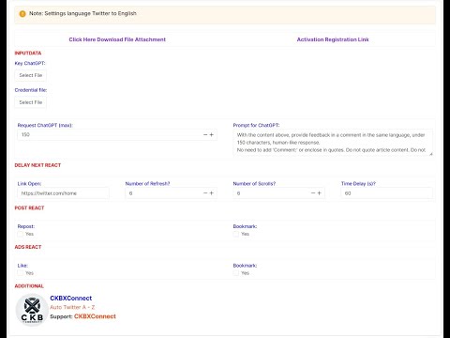Enable Repost Yes checkbox under Post React
The height and width of the screenshot is (338, 450).
point(21,234)
